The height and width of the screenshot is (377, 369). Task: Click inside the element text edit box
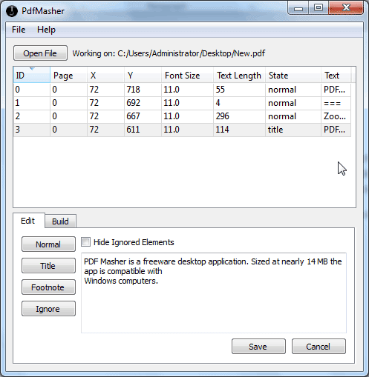point(214,293)
